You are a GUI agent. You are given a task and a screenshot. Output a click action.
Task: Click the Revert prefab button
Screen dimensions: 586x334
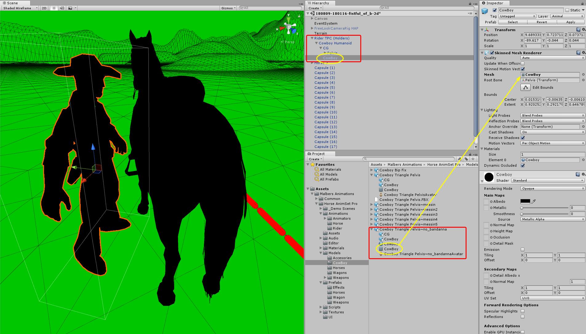tap(542, 22)
